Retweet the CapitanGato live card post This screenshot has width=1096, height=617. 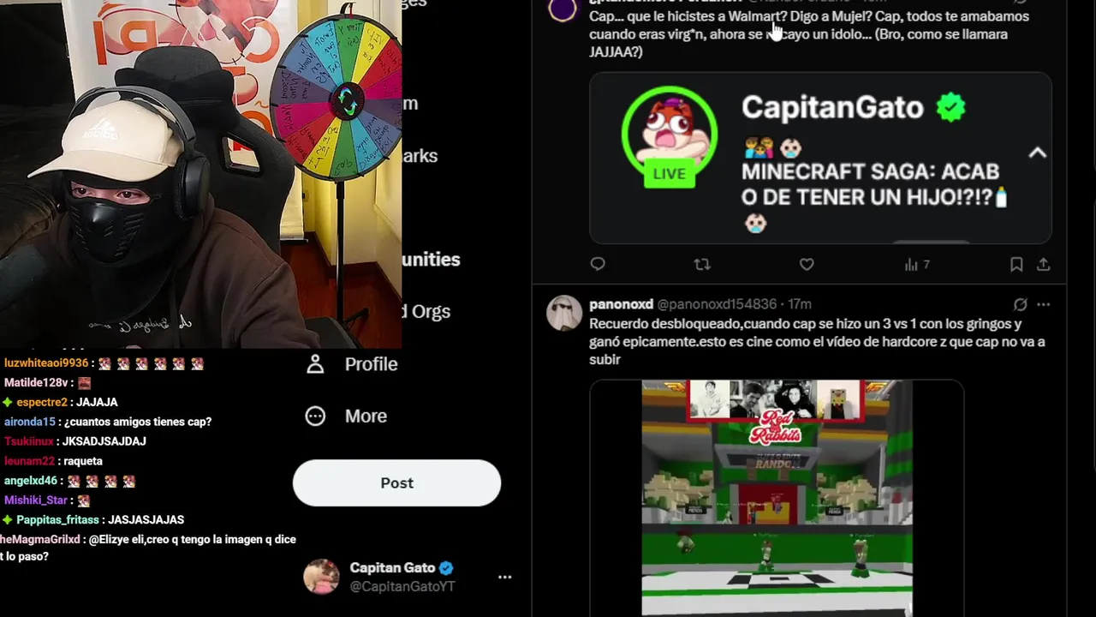702,264
